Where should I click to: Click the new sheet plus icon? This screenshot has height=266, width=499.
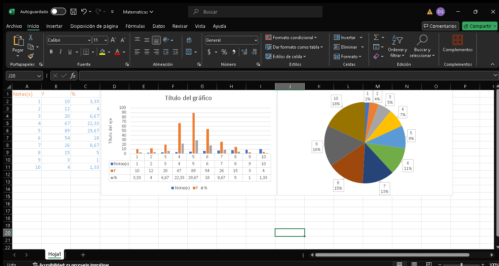click(x=83, y=255)
